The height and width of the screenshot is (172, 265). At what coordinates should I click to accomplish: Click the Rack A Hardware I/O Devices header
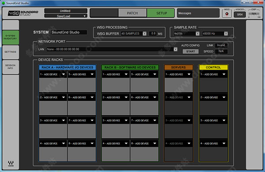[x=68, y=67]
